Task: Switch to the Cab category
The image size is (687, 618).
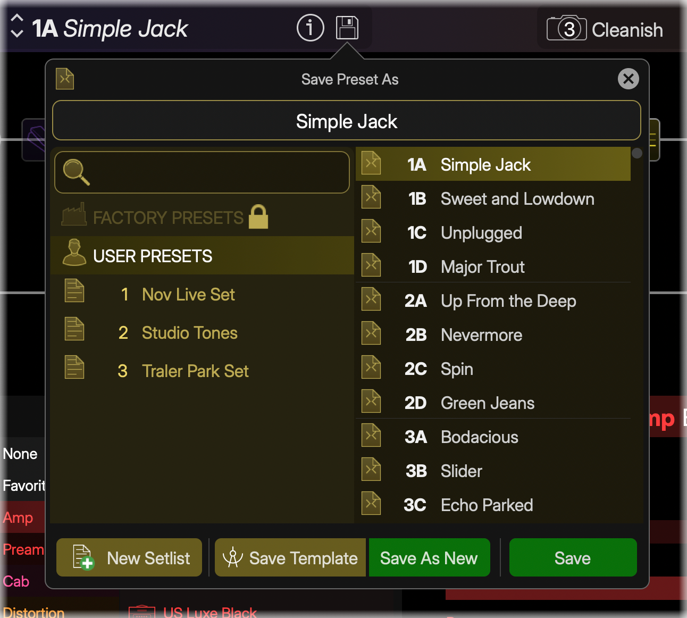Action: coord(15,581)
